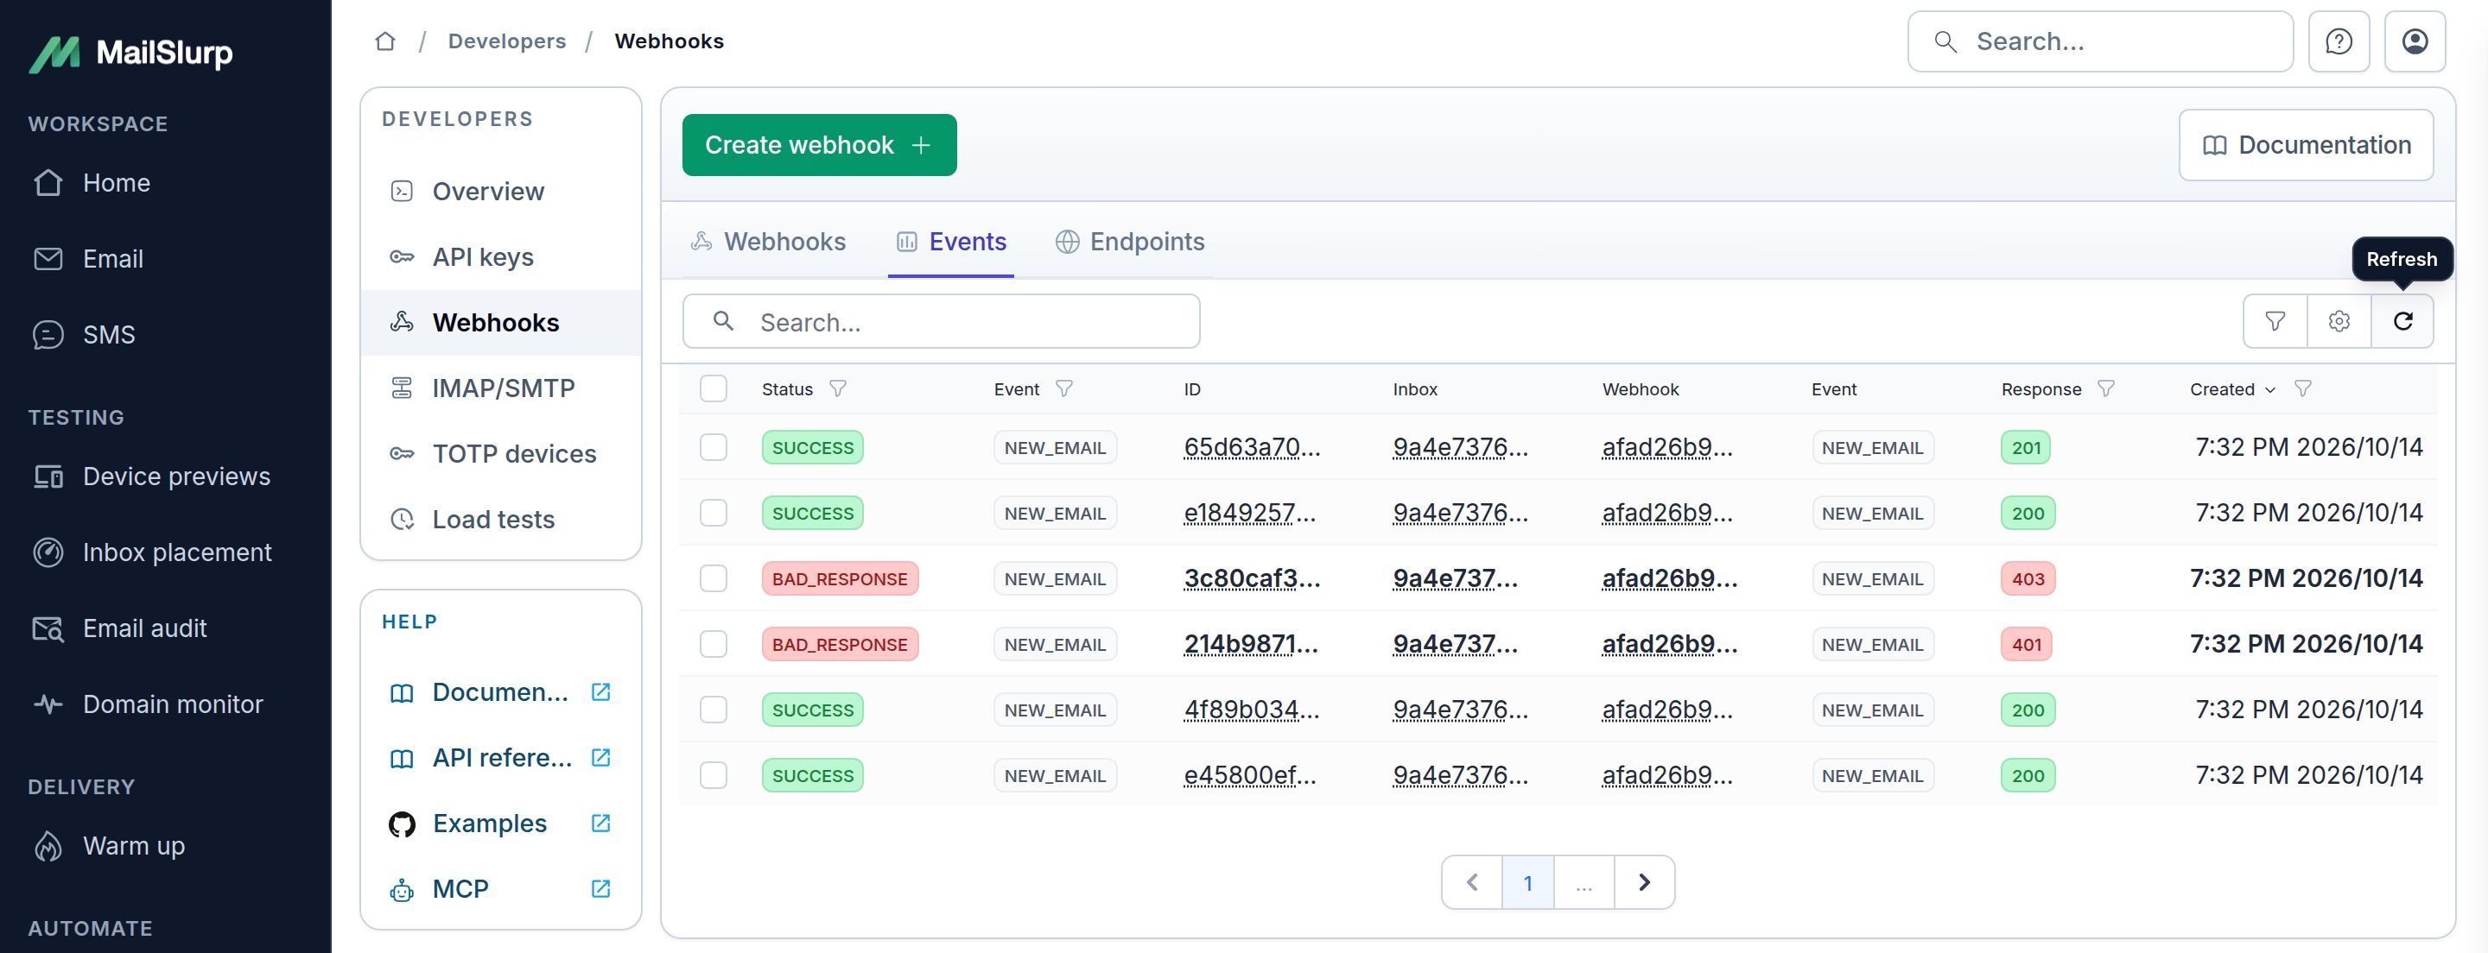Viewport: 2488px width, 953px height.
Task: Check the row with ID 3c80caf3
Action: click(714, 578)
